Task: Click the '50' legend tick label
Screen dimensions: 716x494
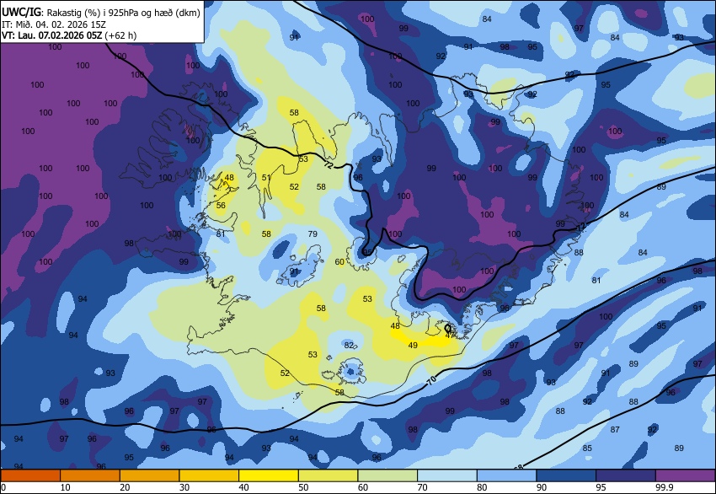Action: click(x=303, y=487)
